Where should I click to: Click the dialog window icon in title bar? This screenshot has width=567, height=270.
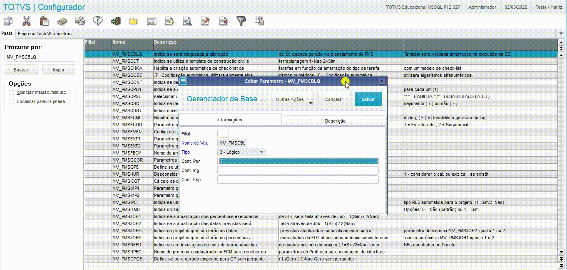183,81
